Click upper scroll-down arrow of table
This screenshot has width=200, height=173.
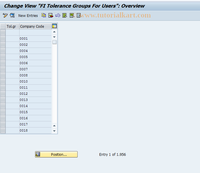pyautogui.click(x=54, y=37)
